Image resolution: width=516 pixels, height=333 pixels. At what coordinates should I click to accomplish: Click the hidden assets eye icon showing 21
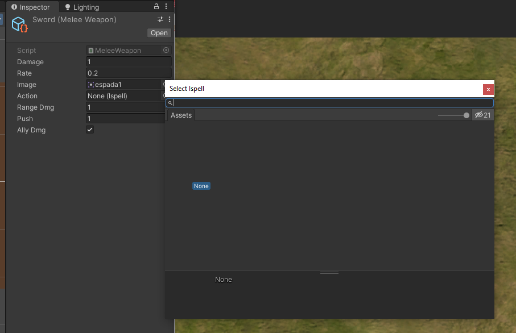[x=483, y=115]
